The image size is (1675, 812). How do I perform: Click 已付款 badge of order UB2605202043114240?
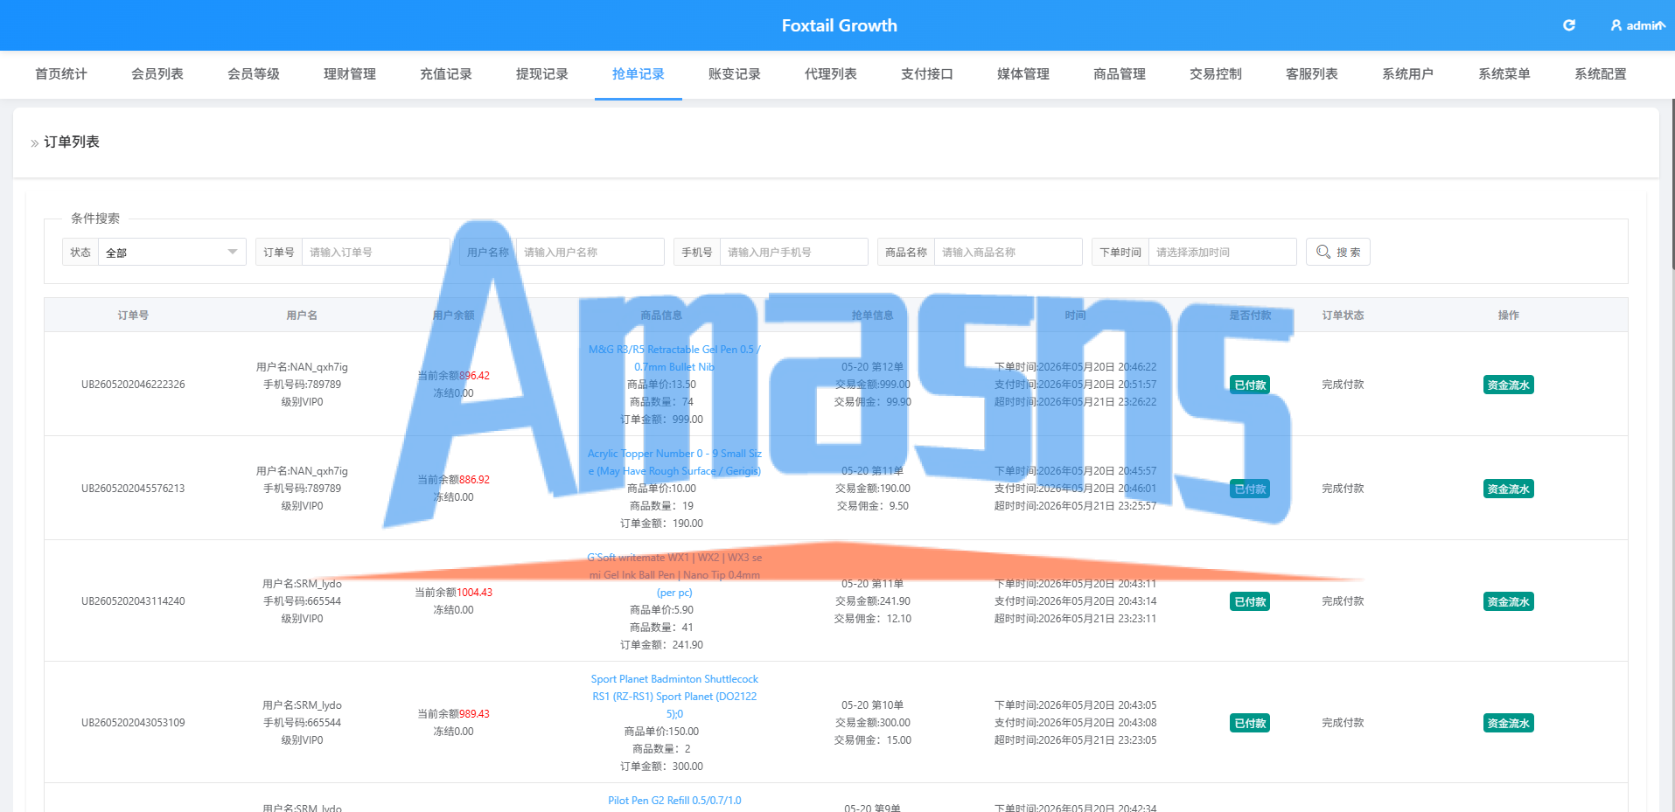pyautogui.click(x=1250, y=601)
